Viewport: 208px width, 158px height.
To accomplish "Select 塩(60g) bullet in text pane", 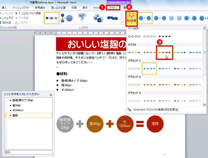I will click(x=17, y=105).
